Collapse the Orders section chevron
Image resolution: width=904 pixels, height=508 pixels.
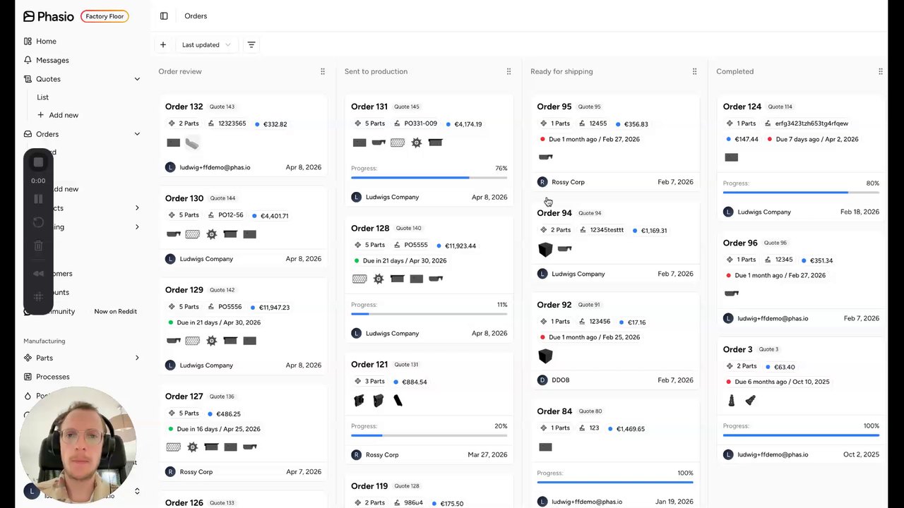click(137, 134)
